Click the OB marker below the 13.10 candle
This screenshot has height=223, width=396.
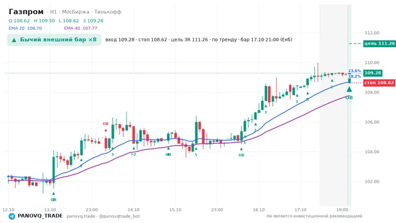click(x=53, y=199)
